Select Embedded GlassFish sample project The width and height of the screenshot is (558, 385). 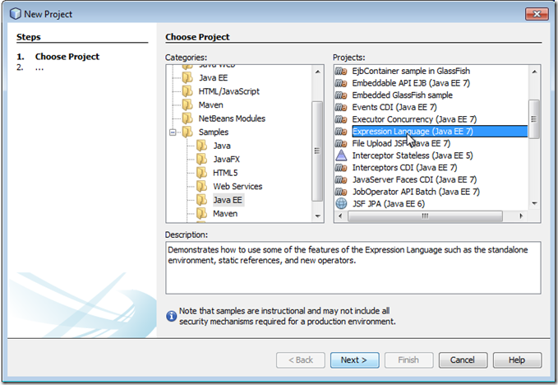click(402, 95)
